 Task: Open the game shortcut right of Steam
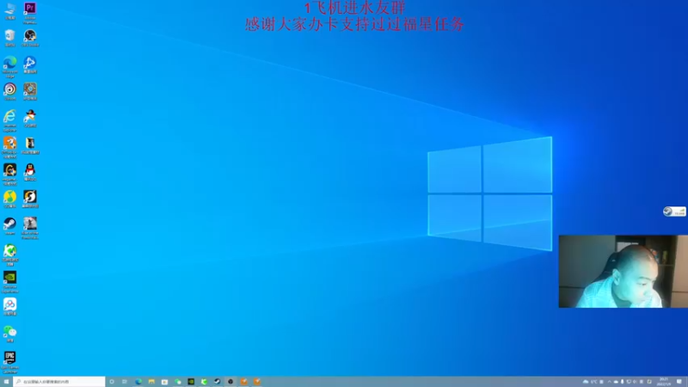click(30, 228)
